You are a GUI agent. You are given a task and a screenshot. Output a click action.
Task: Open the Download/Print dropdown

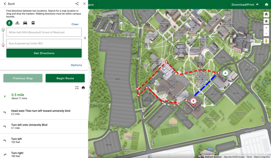point(245,4)
